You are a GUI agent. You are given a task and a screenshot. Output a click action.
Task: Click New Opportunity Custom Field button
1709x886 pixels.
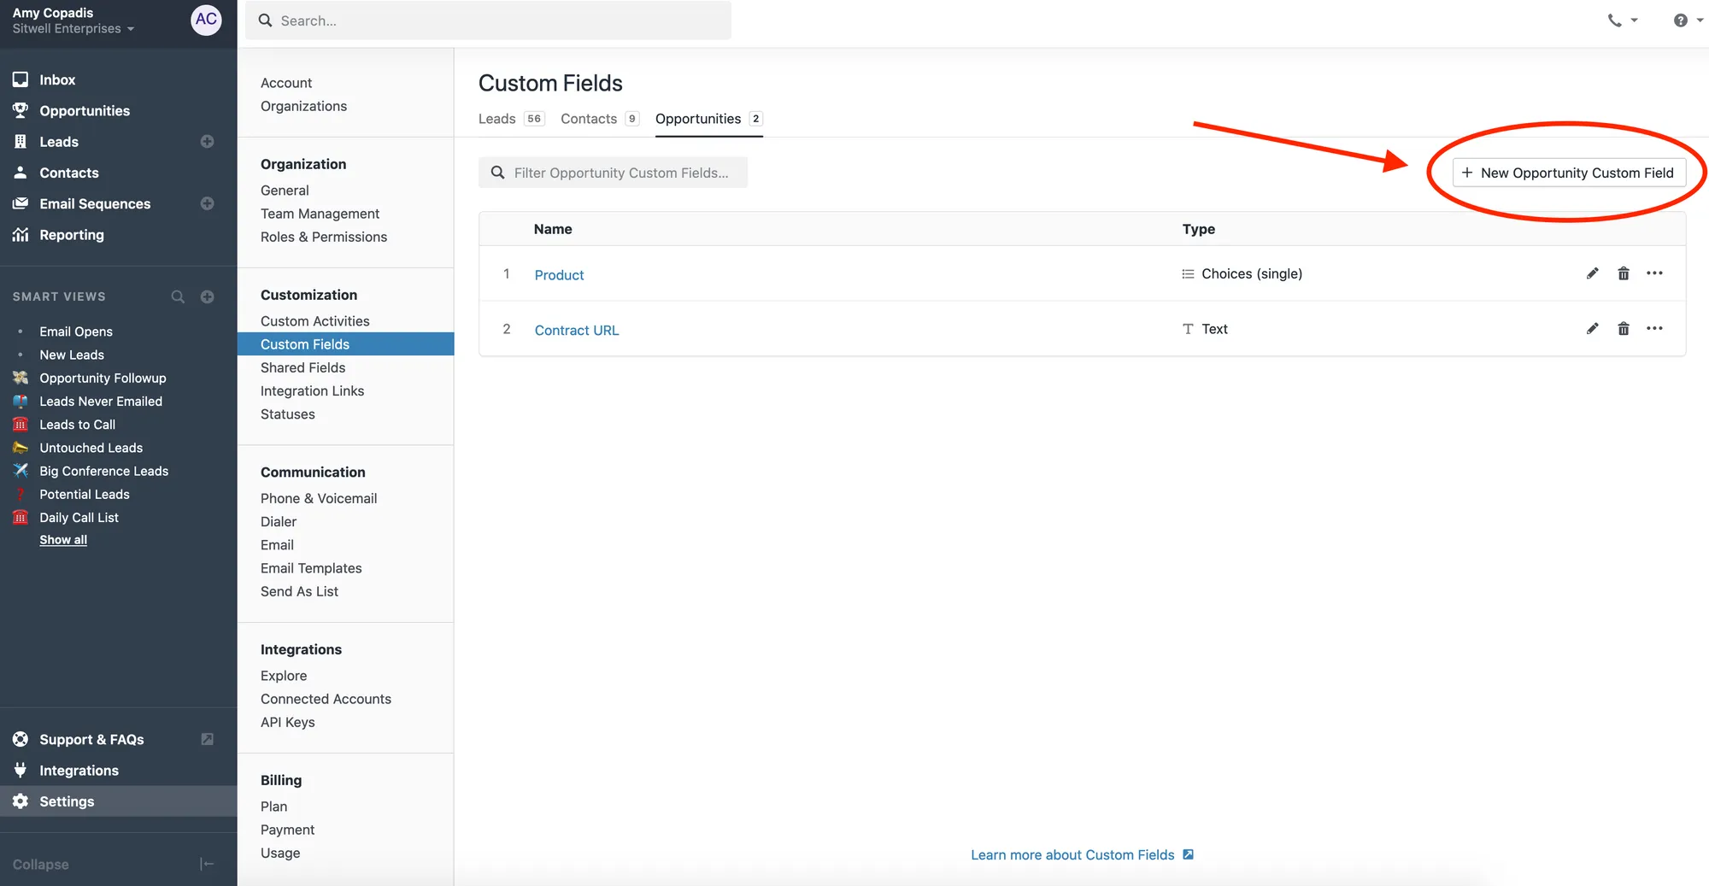1568,173
